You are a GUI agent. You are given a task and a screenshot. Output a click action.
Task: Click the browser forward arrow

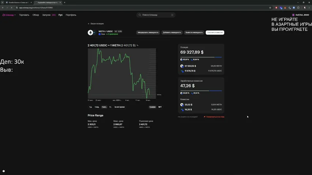[7, 8]
